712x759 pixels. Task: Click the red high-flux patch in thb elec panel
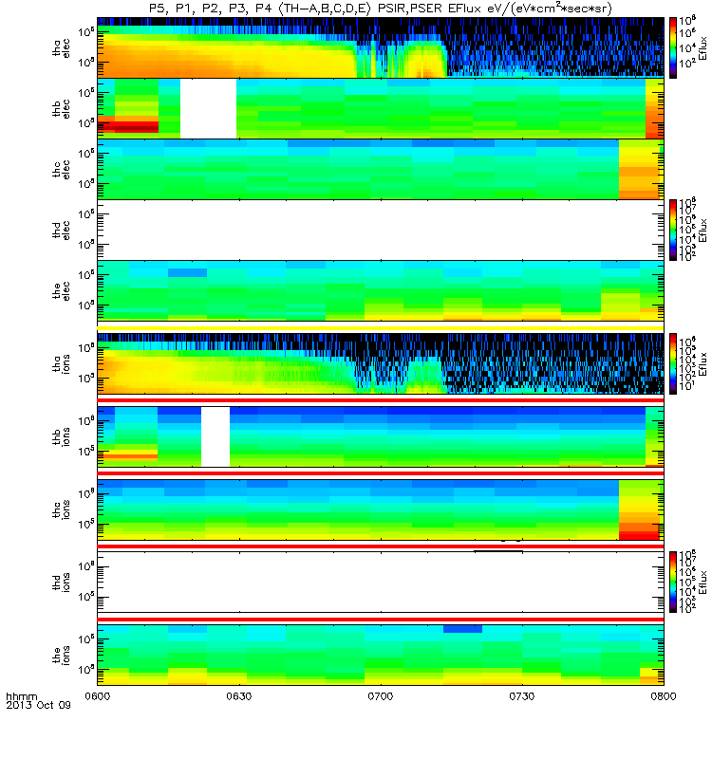[128, 125]
